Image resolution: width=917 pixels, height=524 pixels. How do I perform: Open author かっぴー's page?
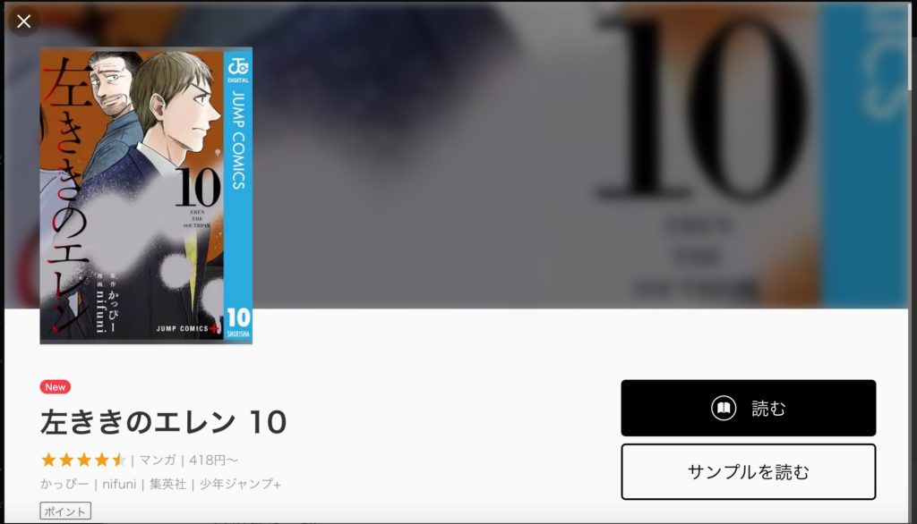(x=64, y=485)
